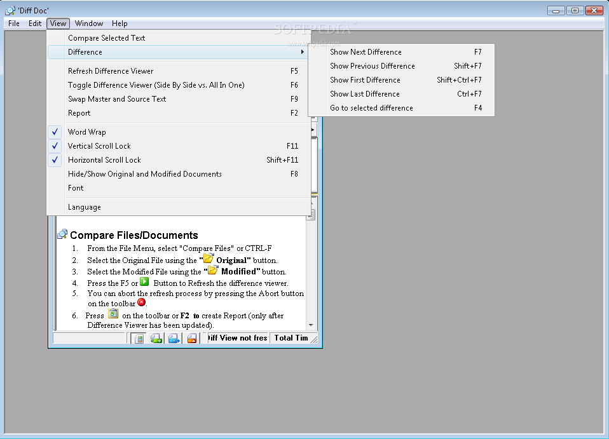Choose Show Previous Difference
609x439 pixels.
(402, 66)
